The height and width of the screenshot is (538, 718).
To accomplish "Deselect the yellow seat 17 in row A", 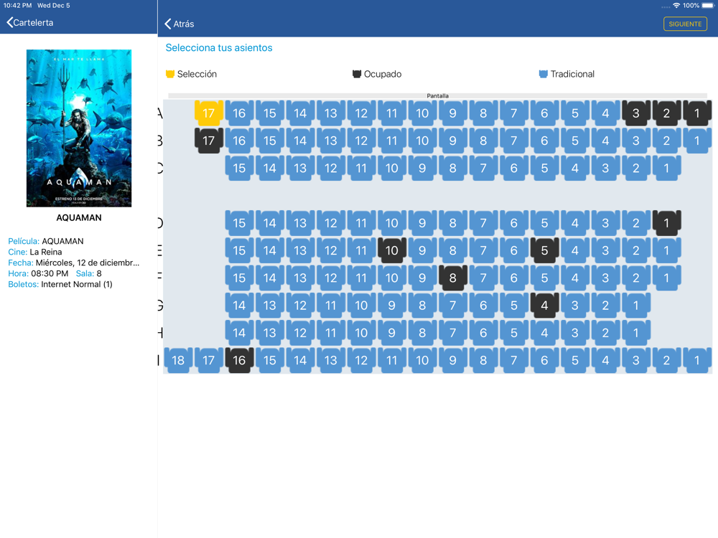I will (x=209, y=113).
